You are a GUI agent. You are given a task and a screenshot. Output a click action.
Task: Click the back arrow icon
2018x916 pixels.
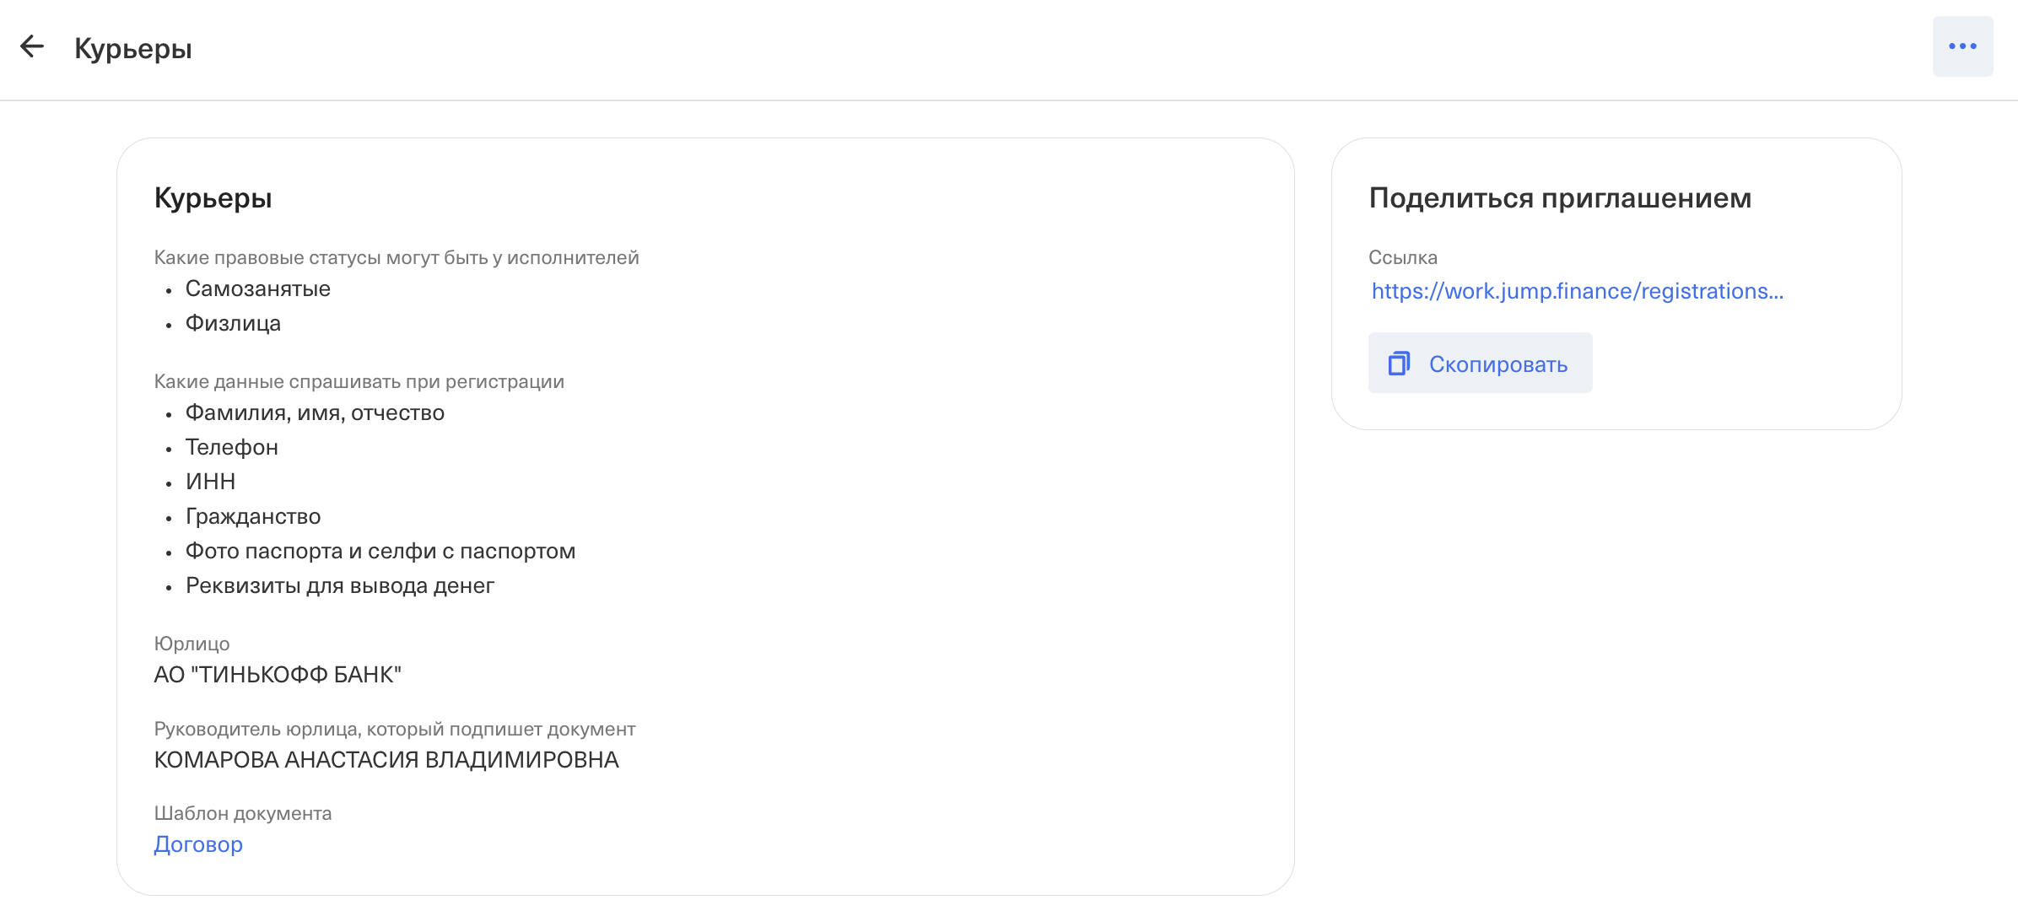32,46
